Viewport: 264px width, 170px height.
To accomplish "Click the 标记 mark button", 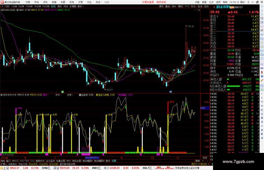I will tap(193, 6).
